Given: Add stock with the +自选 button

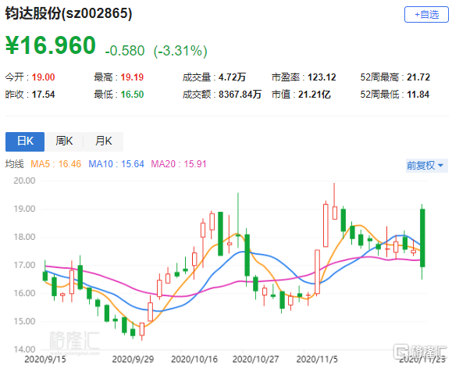Looking at the screenshot, I should 426,14.
